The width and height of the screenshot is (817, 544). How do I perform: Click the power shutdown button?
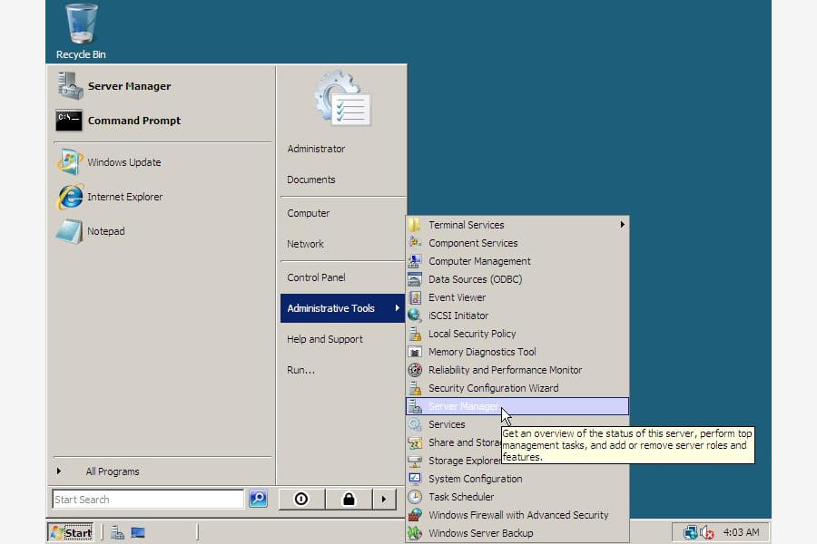click(301, 500)
